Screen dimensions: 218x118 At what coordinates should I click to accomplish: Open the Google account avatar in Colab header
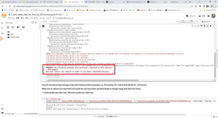click(x=213, y=16)
